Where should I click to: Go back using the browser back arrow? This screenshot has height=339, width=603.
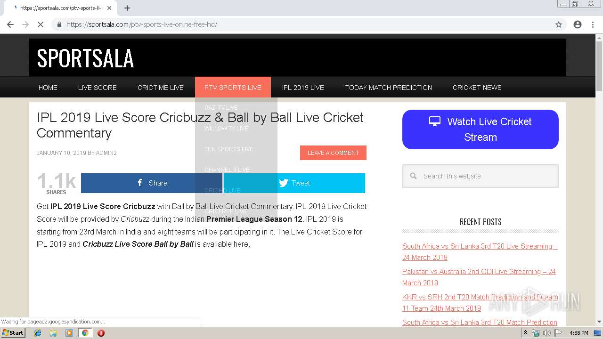[x=10, y=24]
